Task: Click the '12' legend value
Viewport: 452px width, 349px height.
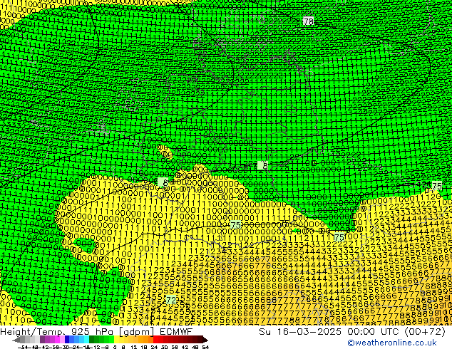Action: [x=134, y=347]
